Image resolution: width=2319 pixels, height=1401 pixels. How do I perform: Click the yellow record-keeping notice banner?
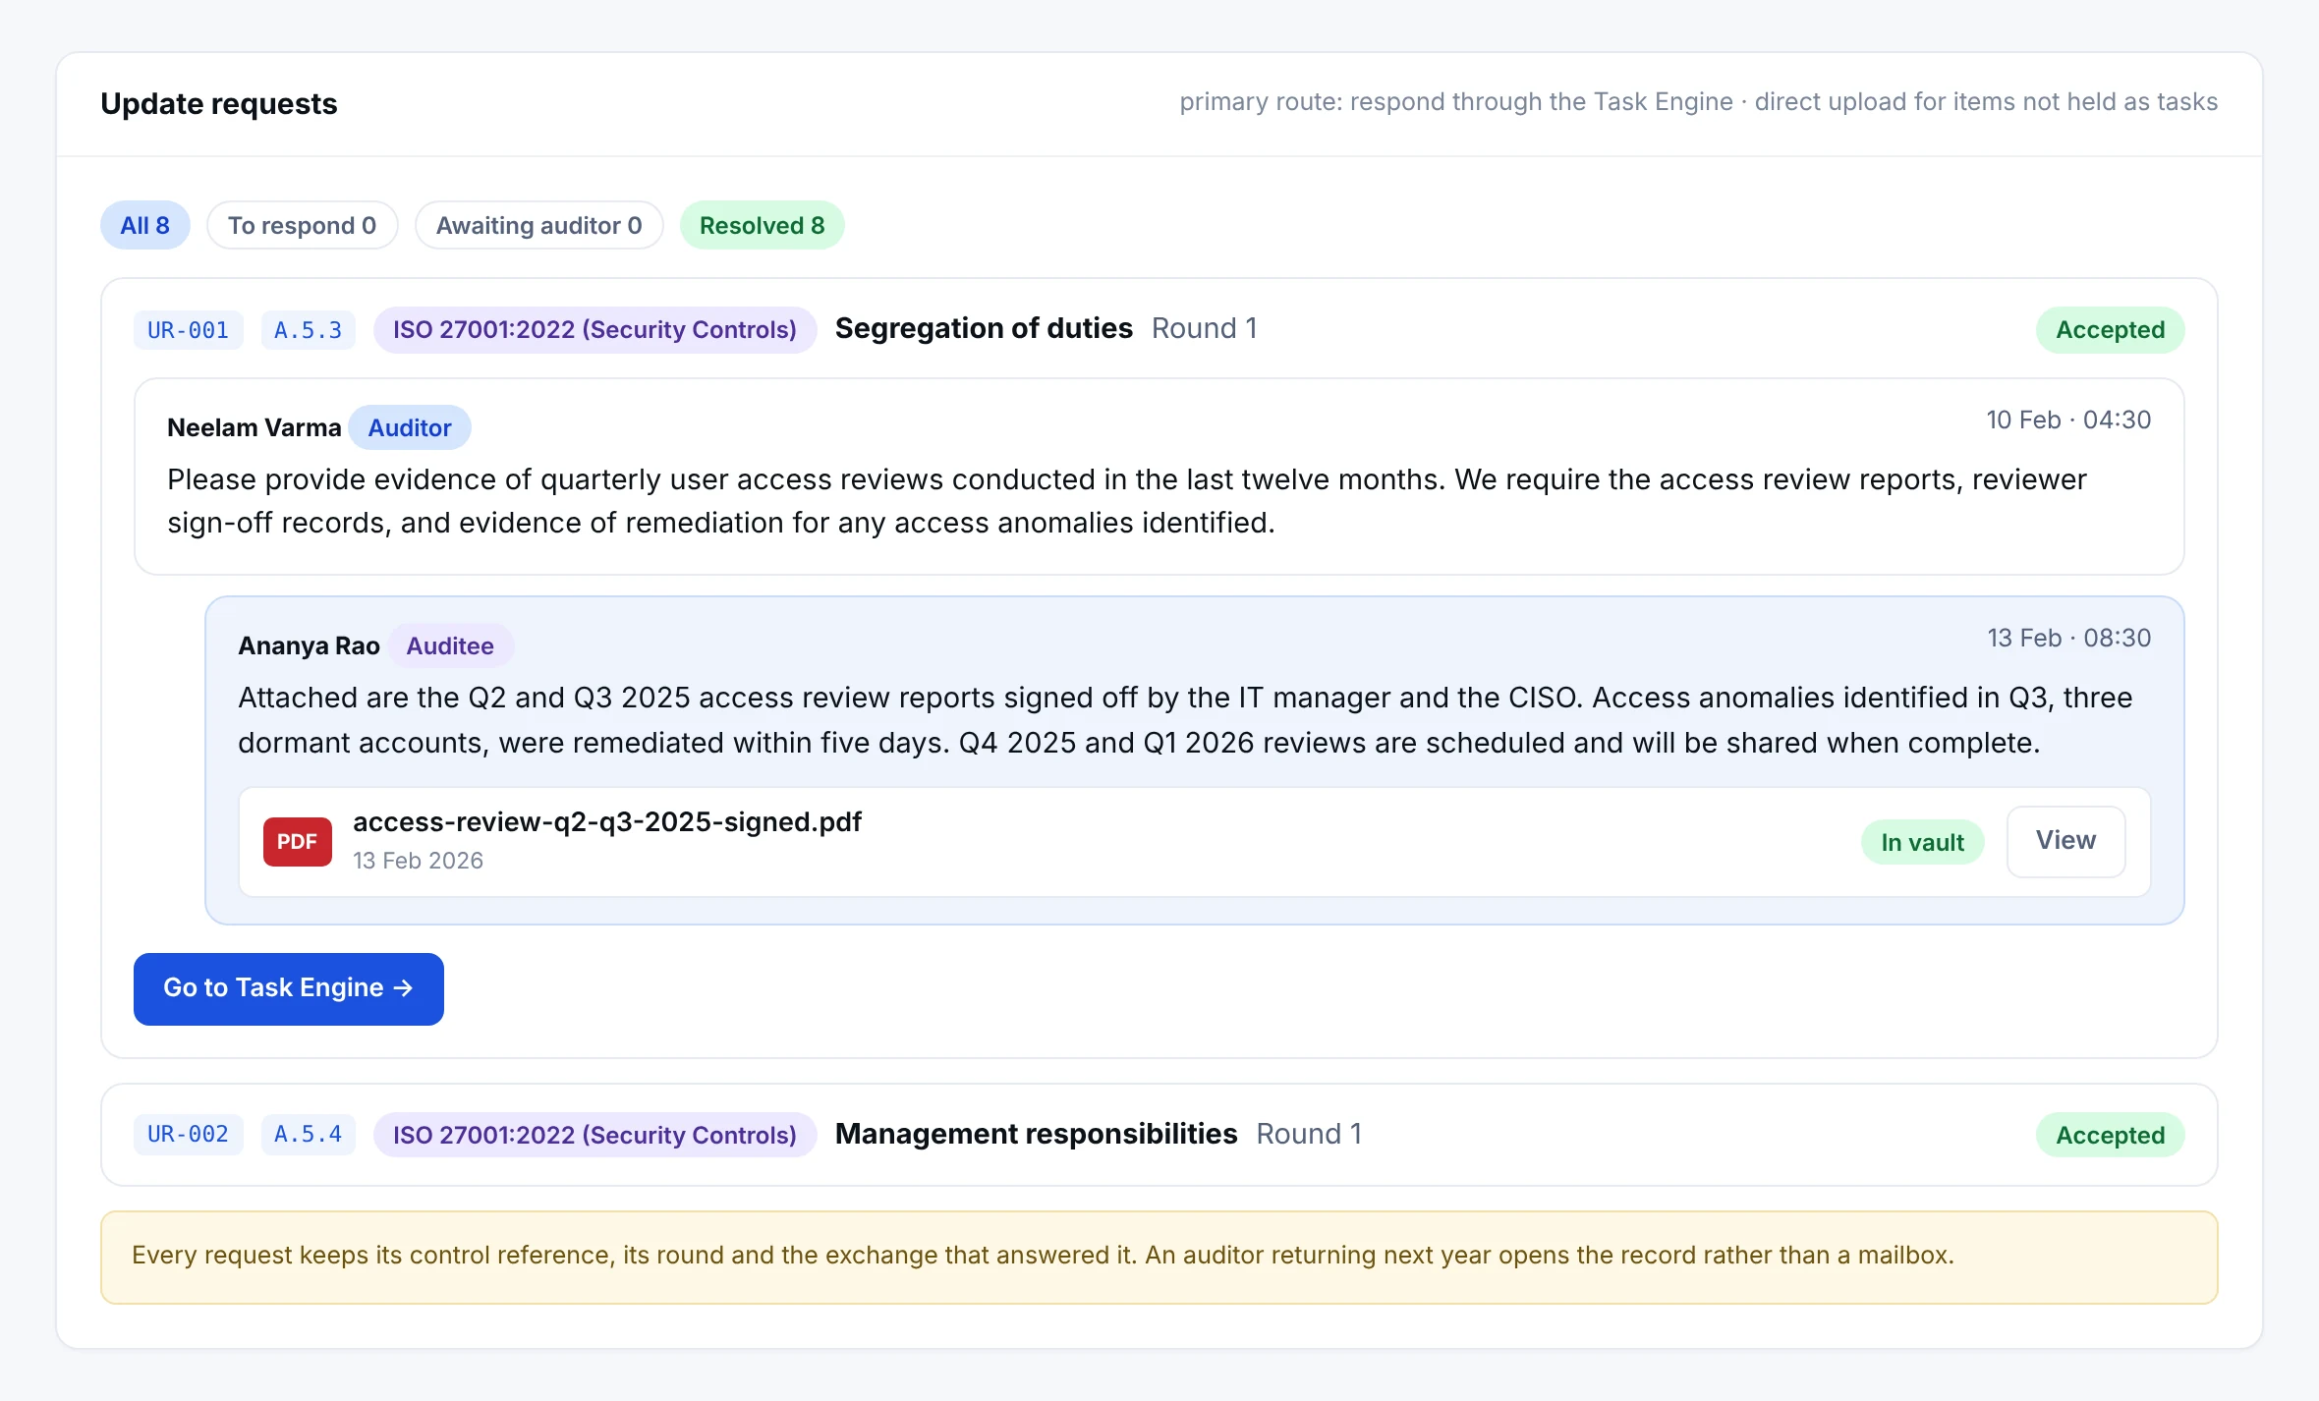click(1159, 1258)
